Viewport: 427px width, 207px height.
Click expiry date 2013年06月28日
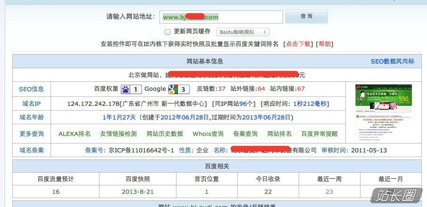(x=266, y=117)
